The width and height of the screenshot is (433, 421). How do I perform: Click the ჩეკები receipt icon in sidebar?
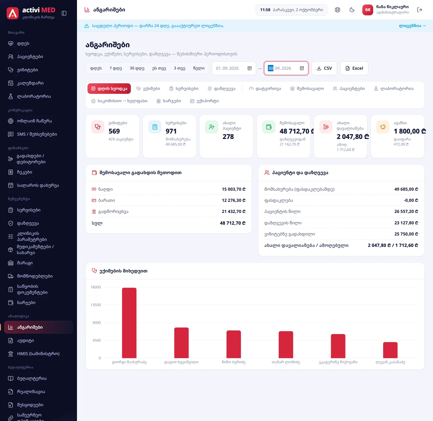coord(11,172)
